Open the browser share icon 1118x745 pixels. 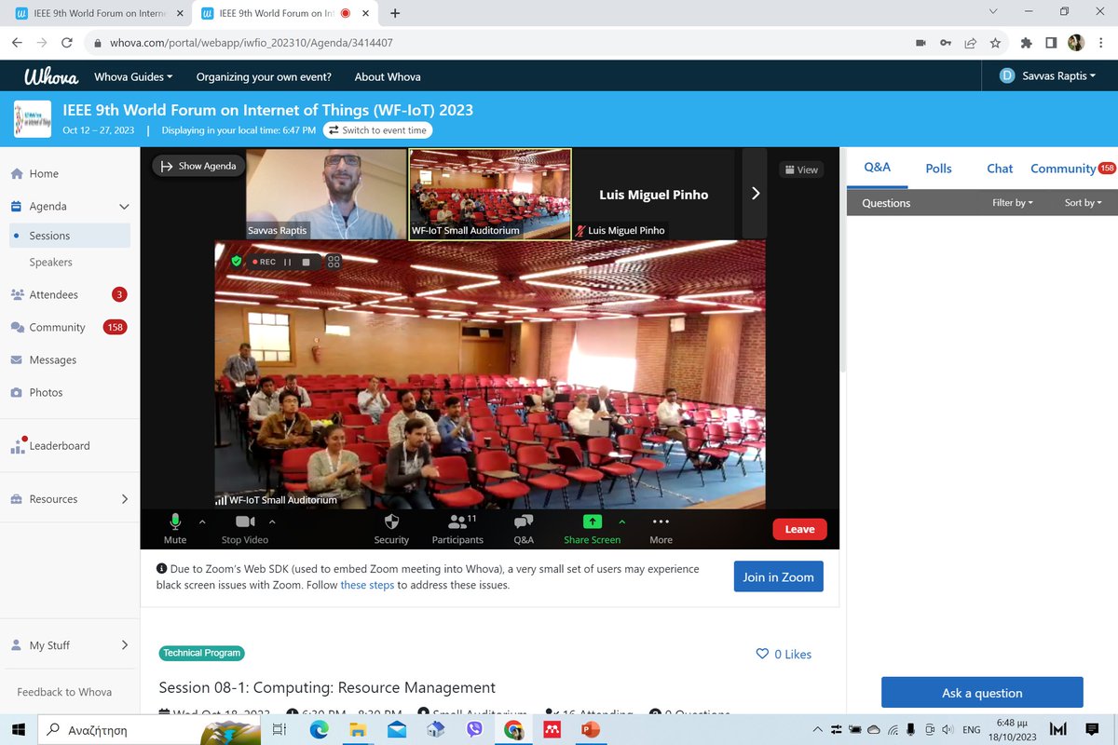[x=971, y=43]
